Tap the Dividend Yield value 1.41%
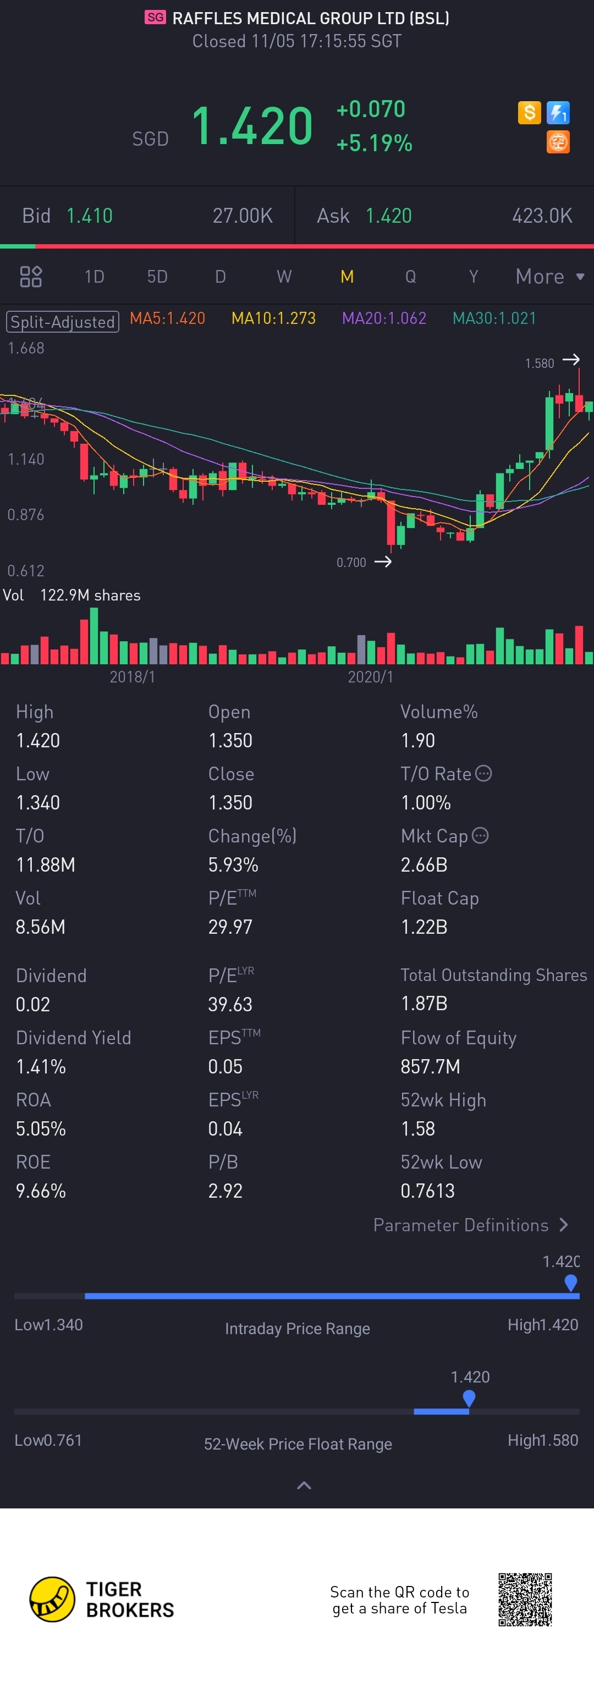594x1691 pixels. tap(41, 1067)
